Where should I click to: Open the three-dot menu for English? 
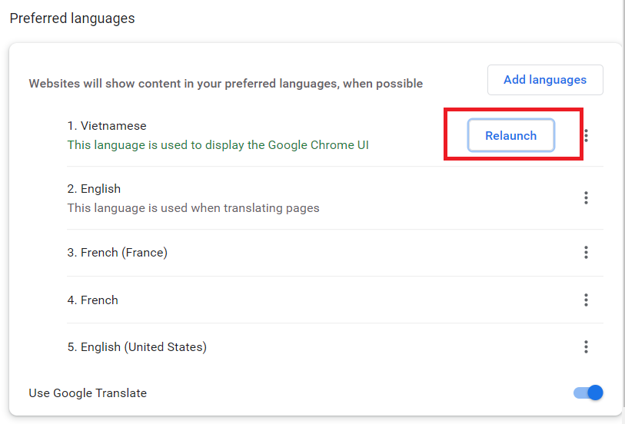(x=586, y=197)
